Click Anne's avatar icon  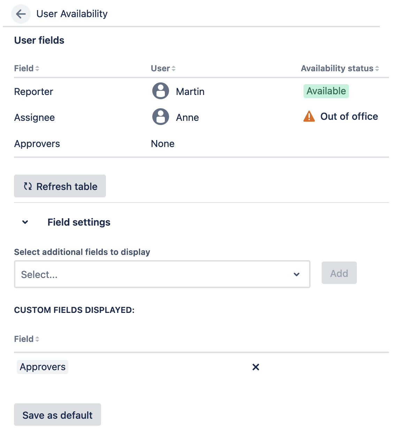(160, 117)
